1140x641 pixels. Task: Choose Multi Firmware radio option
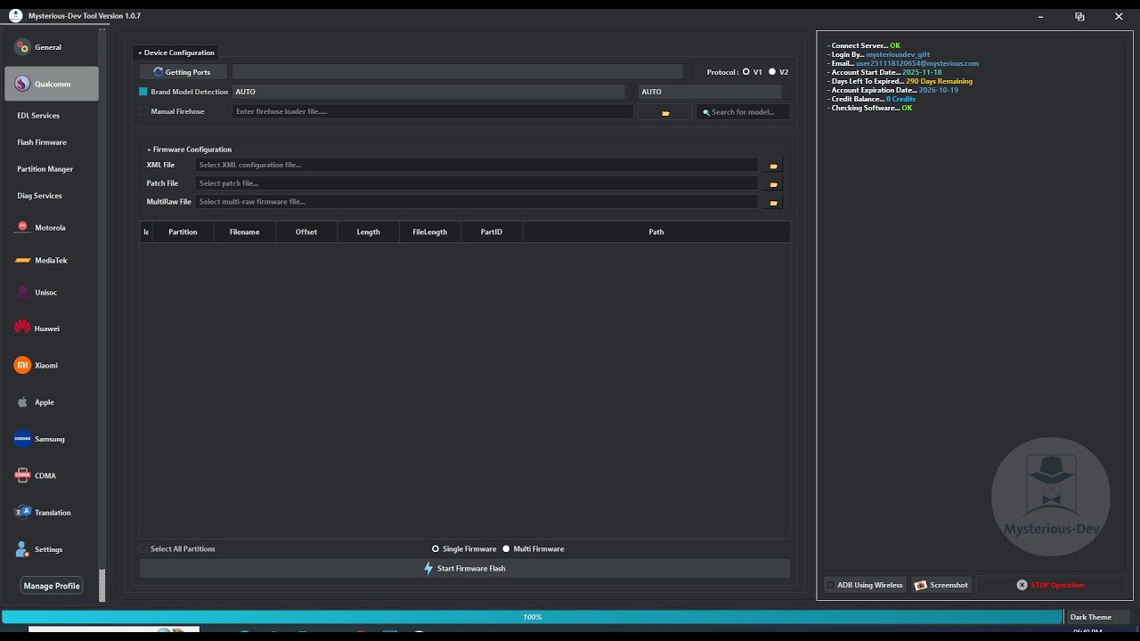506,549
